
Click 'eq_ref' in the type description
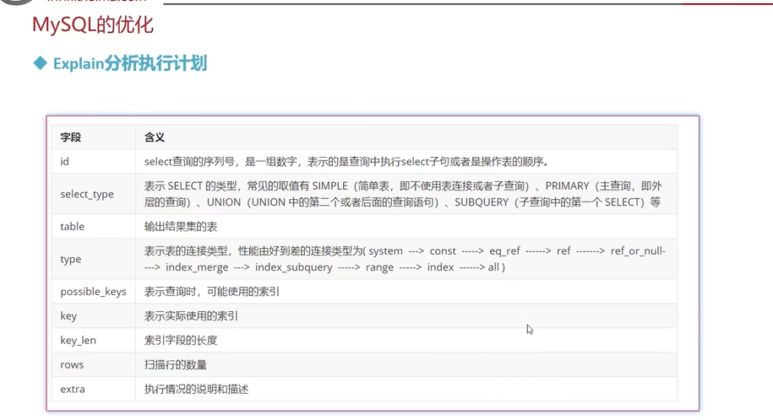[504, 251]
